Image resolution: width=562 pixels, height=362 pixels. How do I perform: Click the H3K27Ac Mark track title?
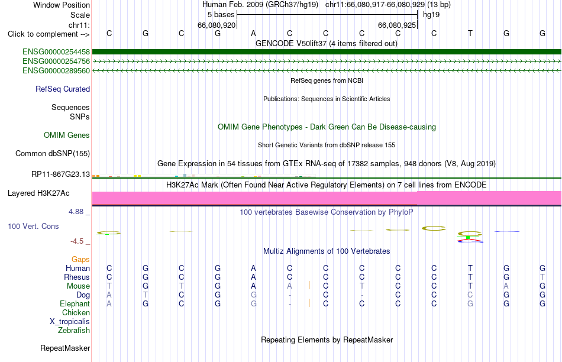(327, 185)
